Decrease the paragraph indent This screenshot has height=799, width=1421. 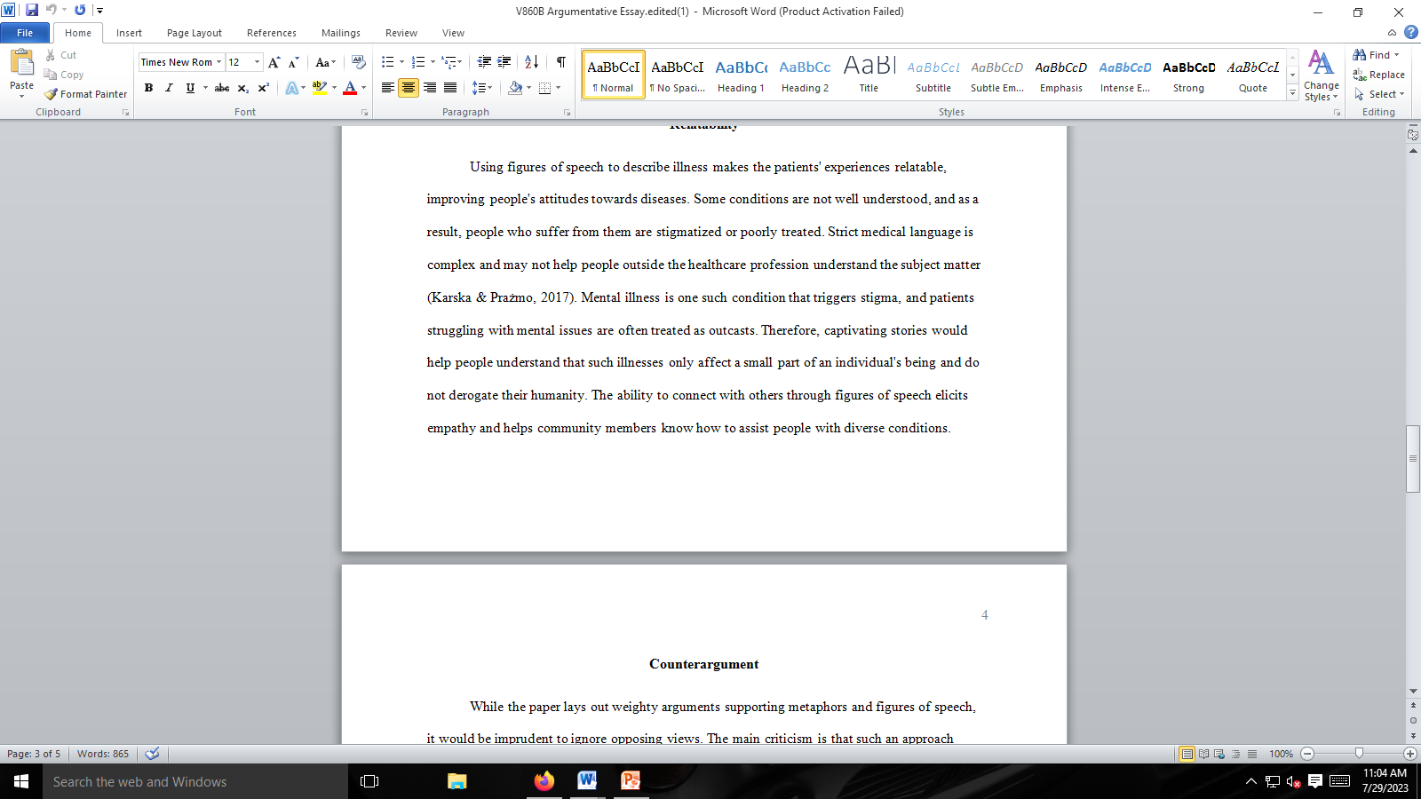coord(484,62)
